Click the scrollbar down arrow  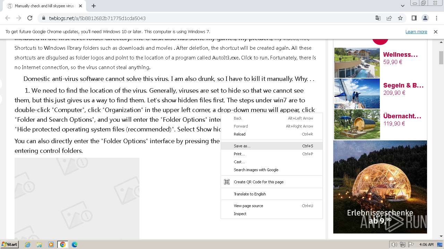click(x=441, y=236)
